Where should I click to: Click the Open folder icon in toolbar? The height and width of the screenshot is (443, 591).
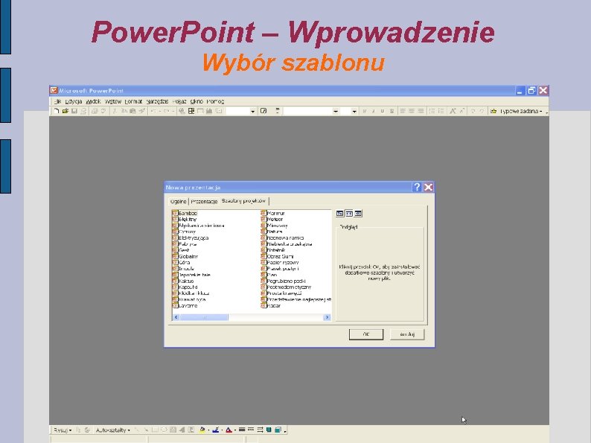(66, 111)
